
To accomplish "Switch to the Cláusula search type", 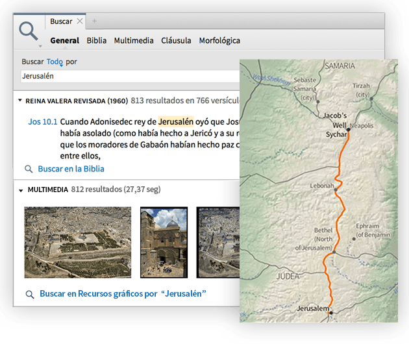I will (176, 41).
